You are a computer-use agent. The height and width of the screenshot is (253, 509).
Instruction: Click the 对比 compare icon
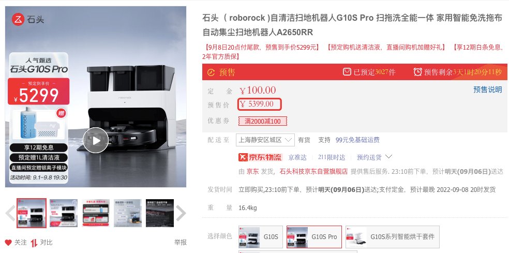[x=34, y=243]
